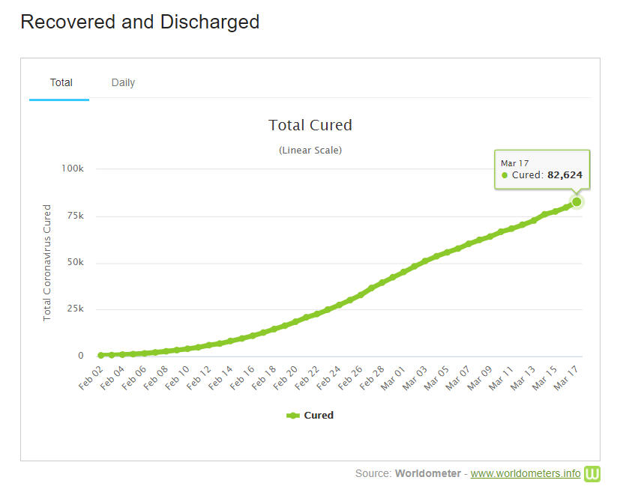Click the Recovered and Discharged heading
This screenshot has height=501, width=623.
point(140,22)
